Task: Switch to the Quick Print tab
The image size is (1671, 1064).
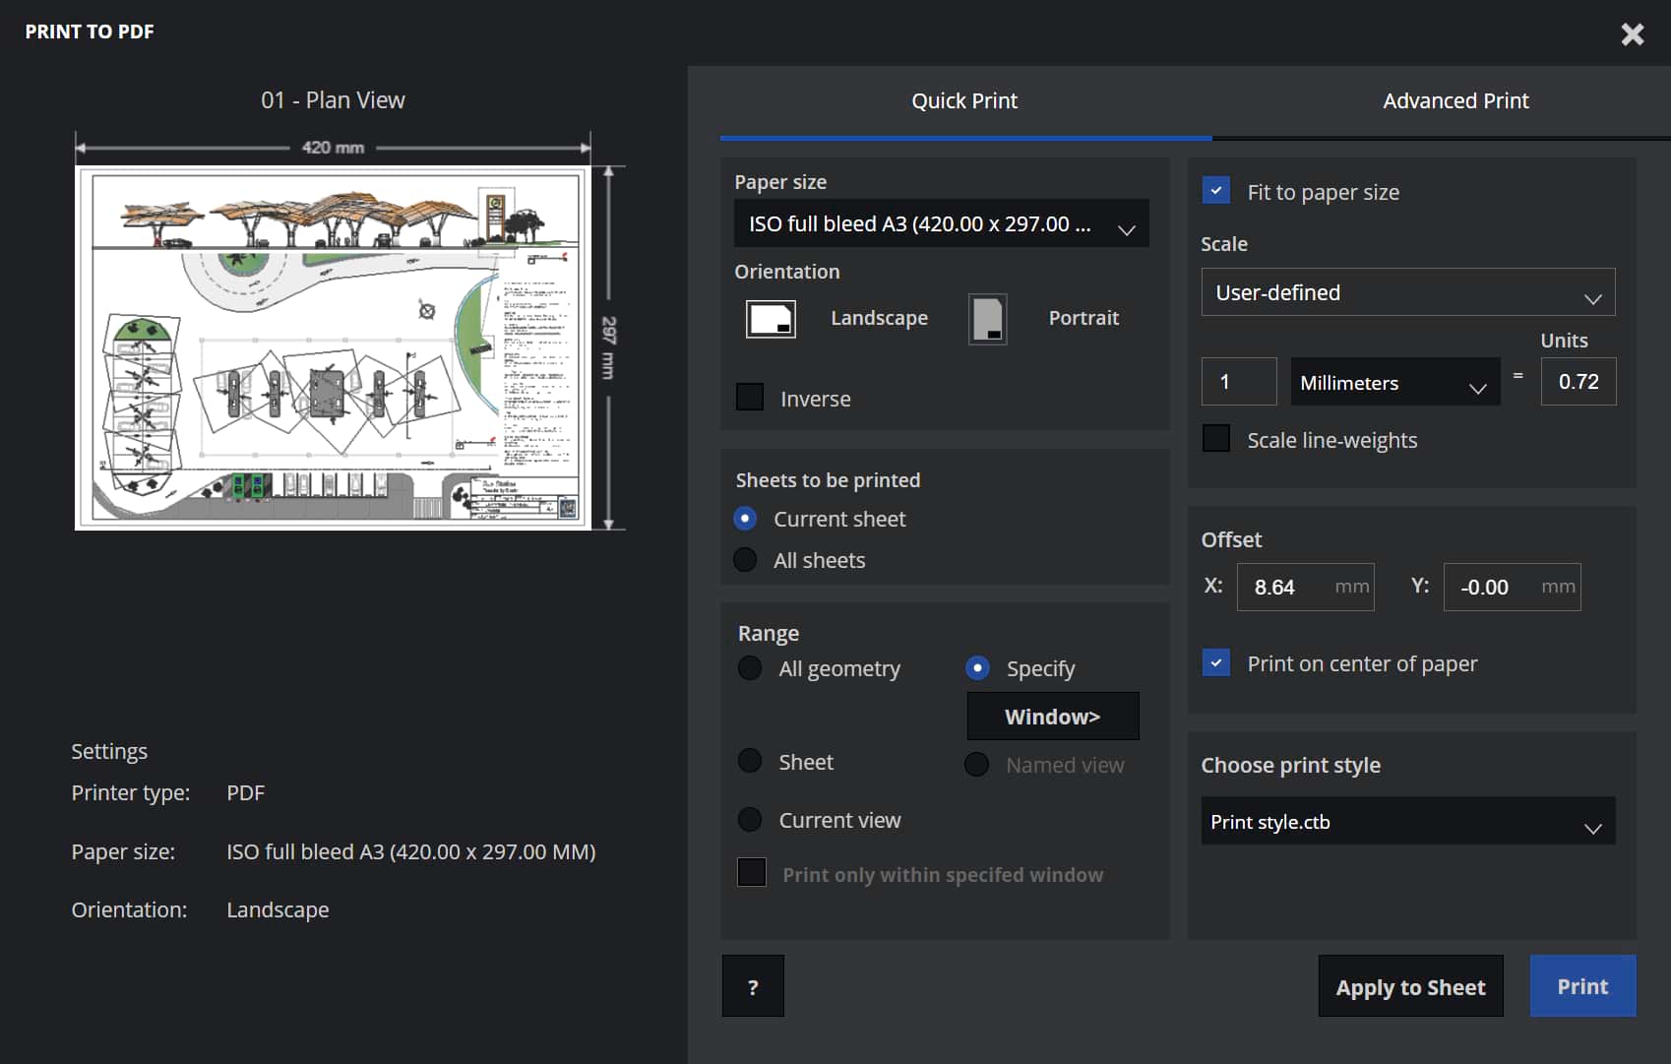Action: 963,101
